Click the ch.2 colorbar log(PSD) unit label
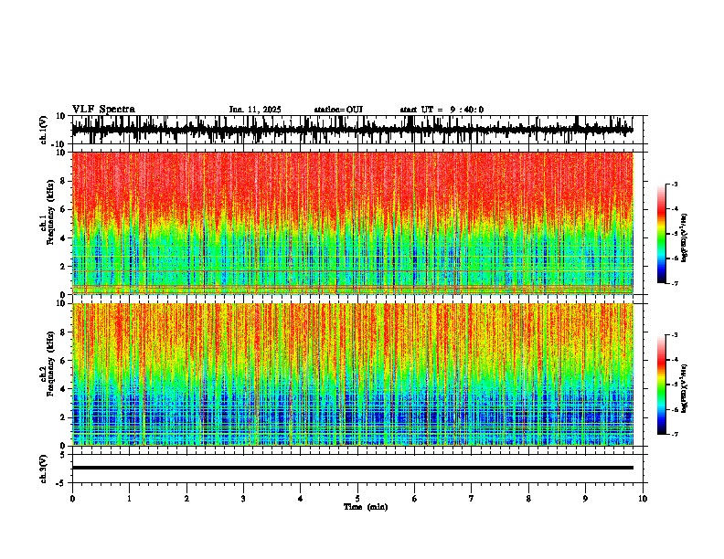 685,388
